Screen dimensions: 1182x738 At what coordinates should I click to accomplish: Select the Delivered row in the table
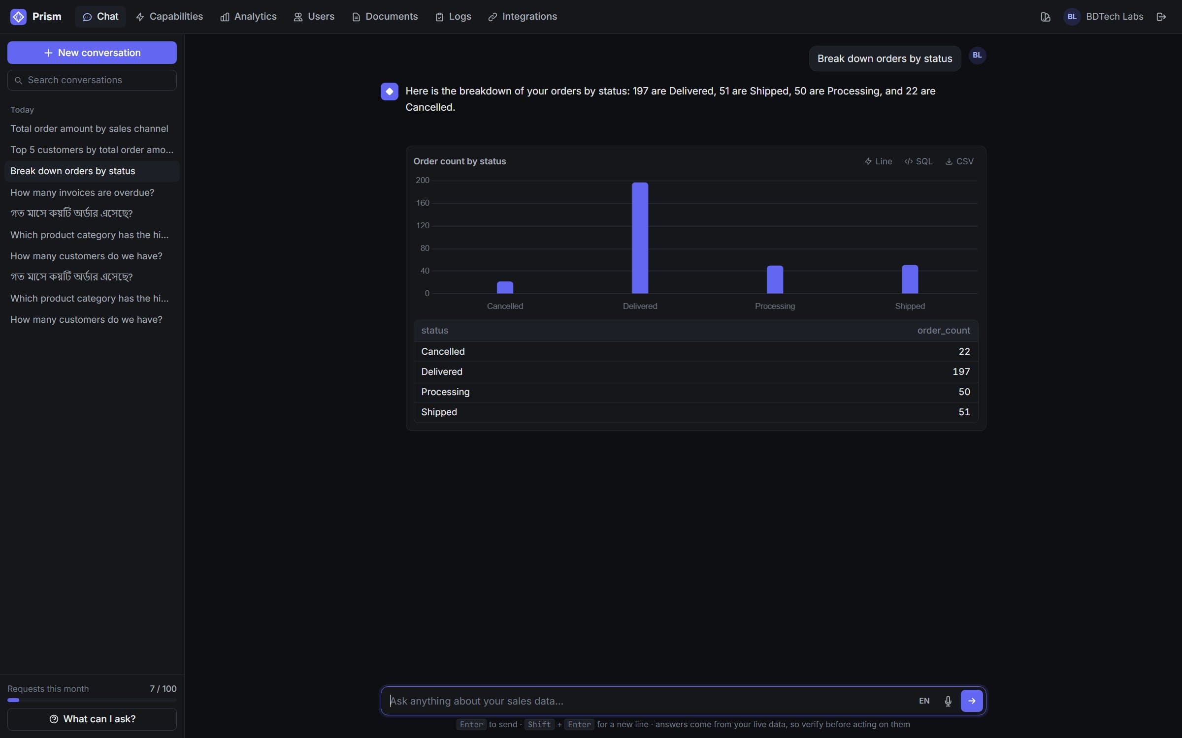coord(695,372)
